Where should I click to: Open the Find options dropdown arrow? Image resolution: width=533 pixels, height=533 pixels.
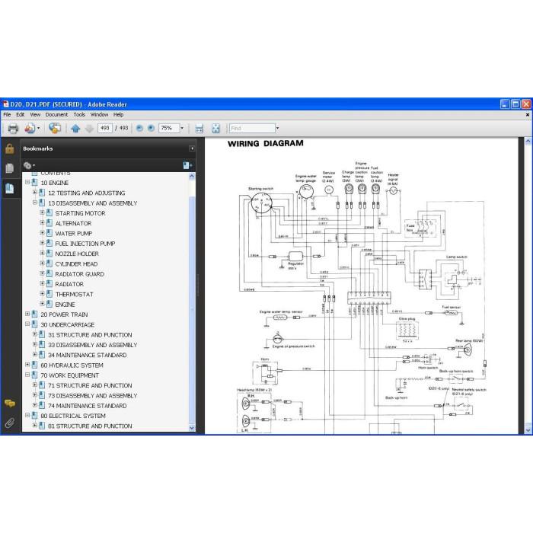point(277,128)
